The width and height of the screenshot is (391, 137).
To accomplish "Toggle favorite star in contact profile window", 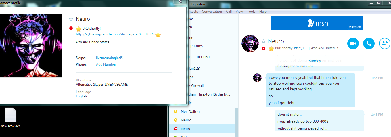I will (x=71, y=19).
